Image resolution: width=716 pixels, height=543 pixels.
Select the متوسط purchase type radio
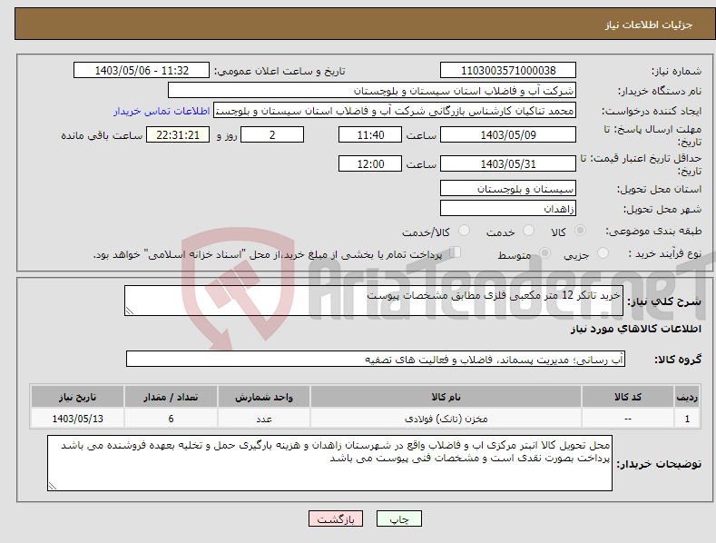544,252
